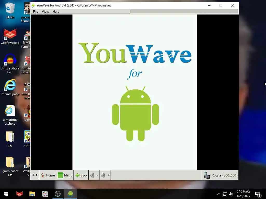Select the lego desktop shortcut
Viewport: 266px width, 199px height.
click(x=27, y=113)
